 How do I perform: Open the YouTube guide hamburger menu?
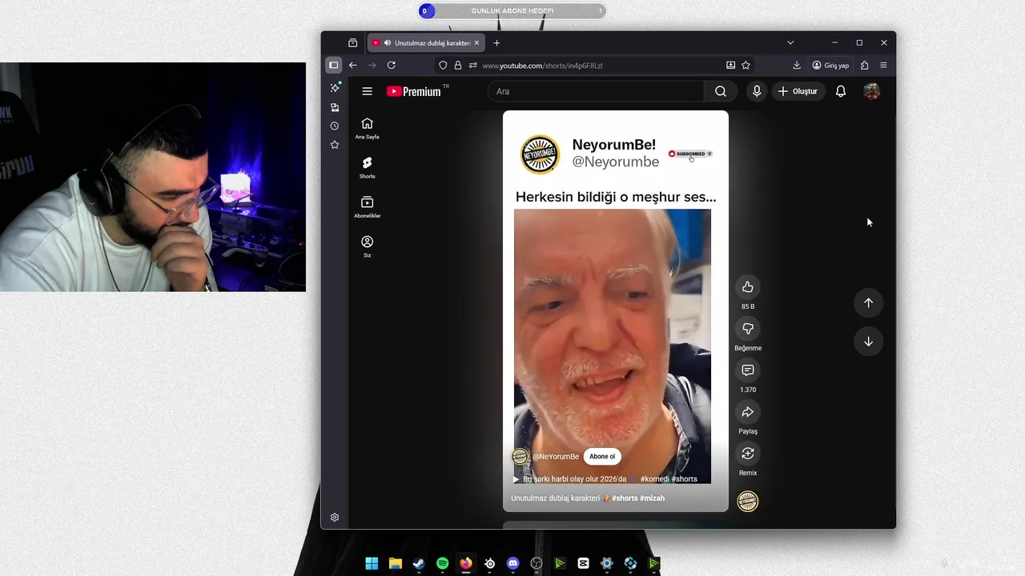coord(367,91)
